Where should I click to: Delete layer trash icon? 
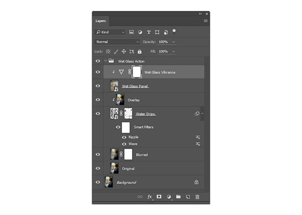pyautogui.click(x=197, y=197)
